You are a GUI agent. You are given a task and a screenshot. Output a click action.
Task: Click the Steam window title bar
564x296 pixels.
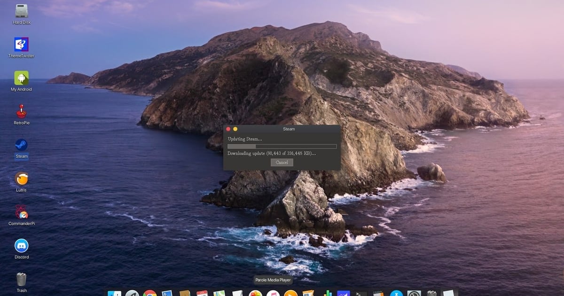coord(288,129)
